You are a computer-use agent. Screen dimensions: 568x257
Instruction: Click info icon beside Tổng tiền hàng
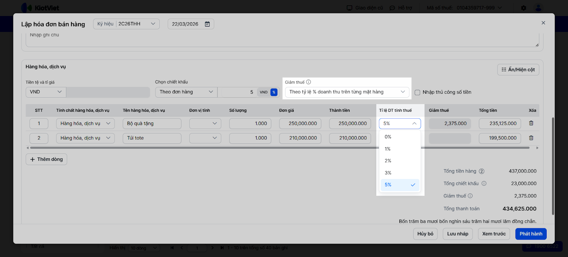[481, 171]
